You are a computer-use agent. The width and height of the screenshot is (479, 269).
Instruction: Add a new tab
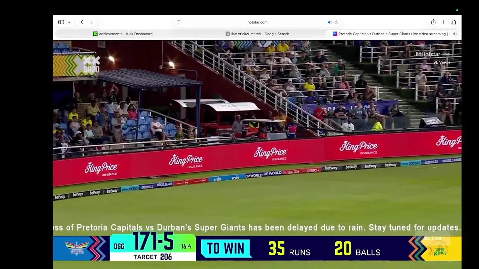[443, 22]
